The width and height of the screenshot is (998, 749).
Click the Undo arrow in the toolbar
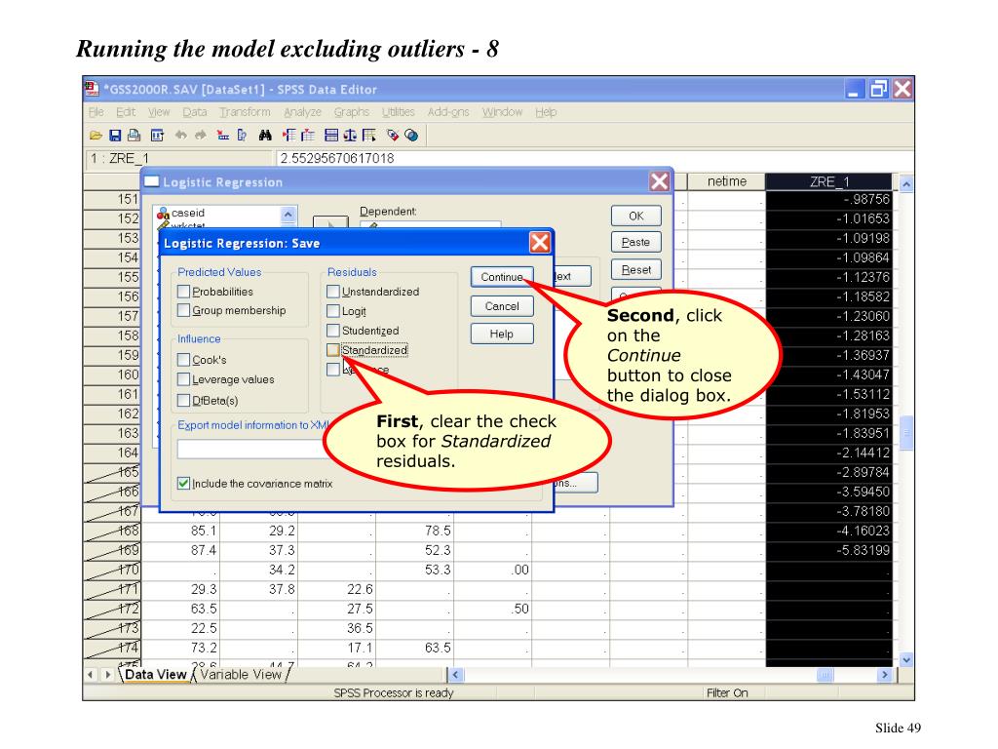coord(180,135)
